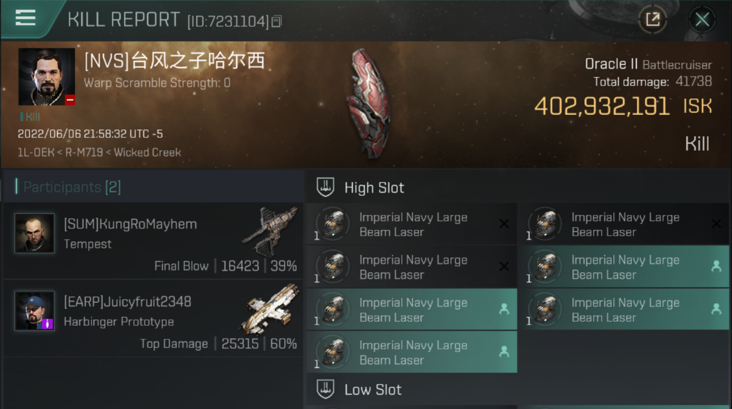Click the person icon on last-row Beam Laser

tap(504, 352)
